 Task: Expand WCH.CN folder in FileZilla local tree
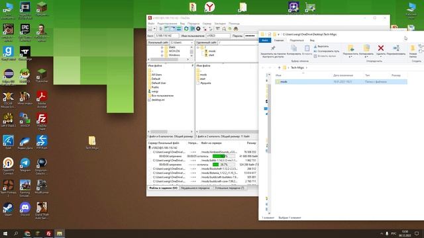pos(162,51)
